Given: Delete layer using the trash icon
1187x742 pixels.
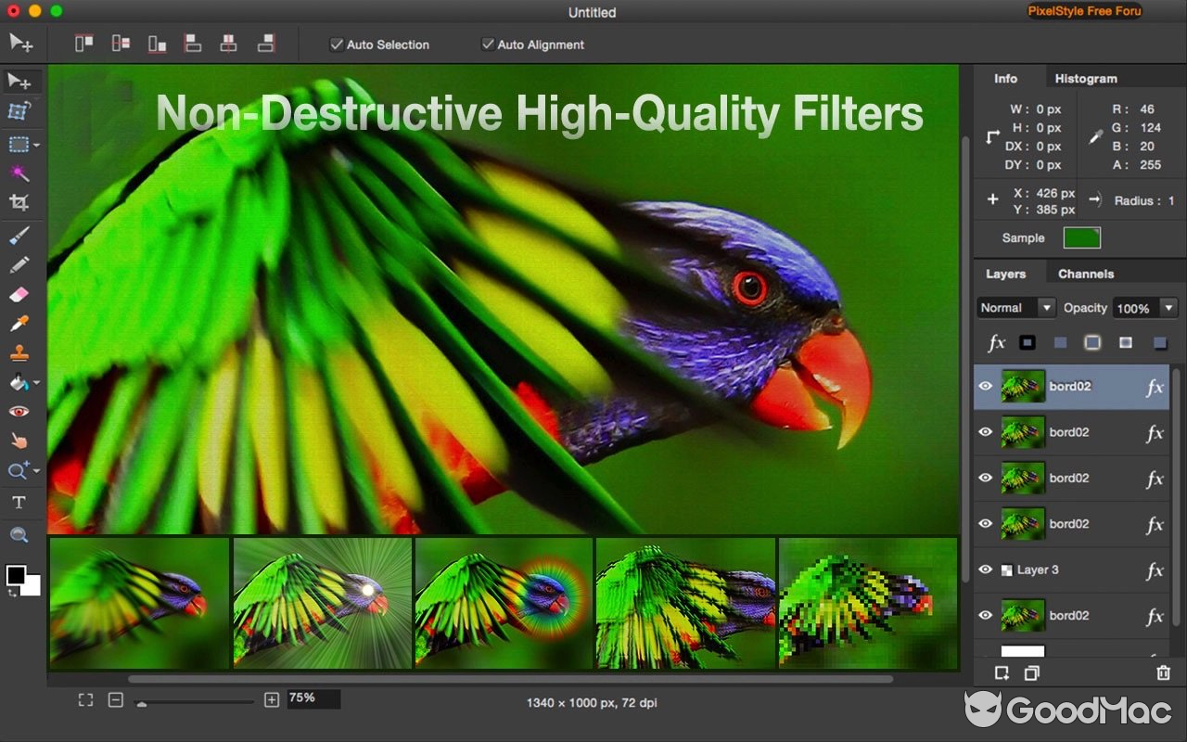Looking at the screenshot, I should (x=1162, y=673).
